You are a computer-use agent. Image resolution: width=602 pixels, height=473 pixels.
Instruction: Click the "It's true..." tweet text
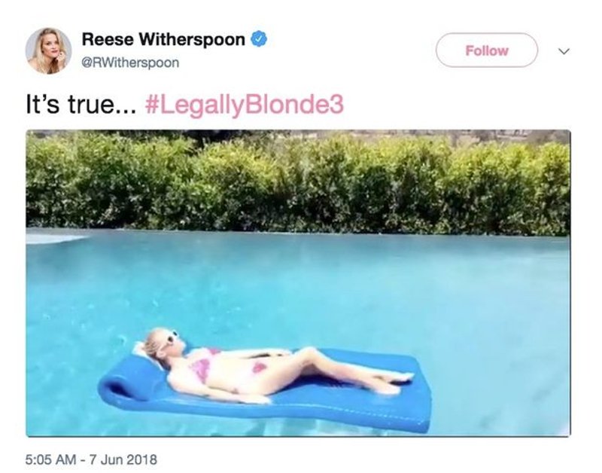[x=81, y=105]
